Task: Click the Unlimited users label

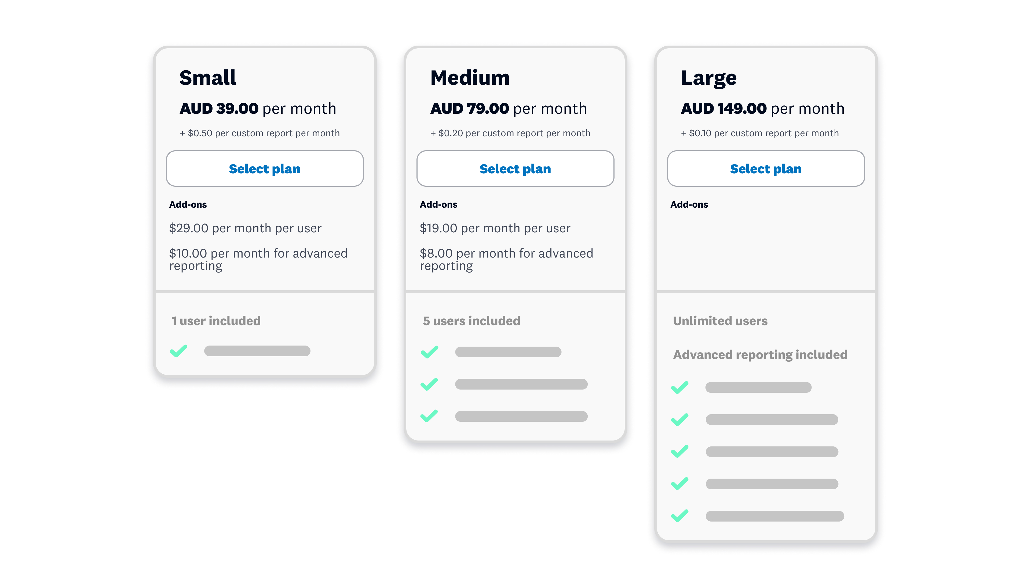Action: click(720, 321)
